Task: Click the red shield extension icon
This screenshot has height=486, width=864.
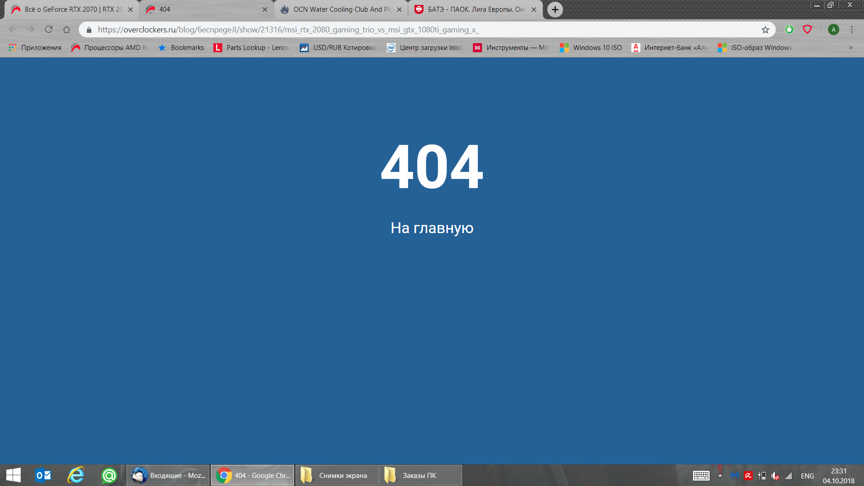Action: point(807,30)
